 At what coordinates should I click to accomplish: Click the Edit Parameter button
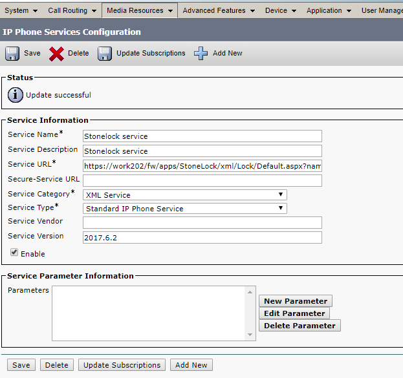[x=294, y=313]
